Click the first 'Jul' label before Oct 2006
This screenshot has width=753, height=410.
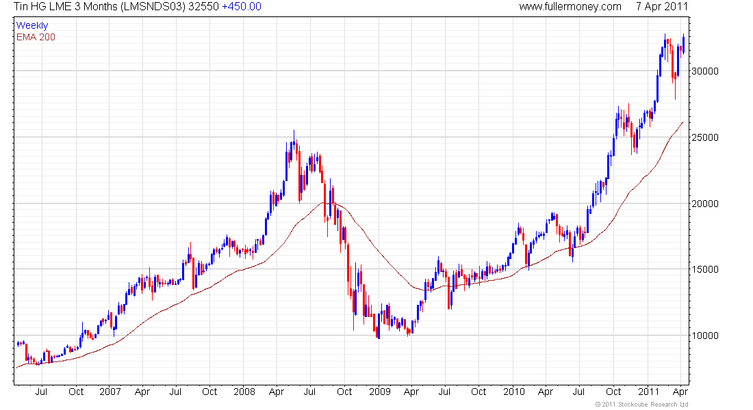41,392
